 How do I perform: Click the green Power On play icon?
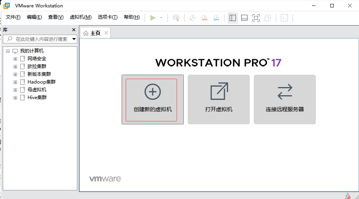pos(153,18)
